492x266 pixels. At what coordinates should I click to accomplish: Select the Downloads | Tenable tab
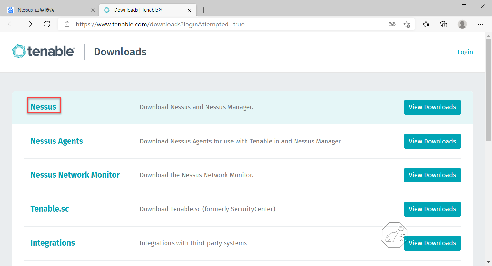coord(147,10)
